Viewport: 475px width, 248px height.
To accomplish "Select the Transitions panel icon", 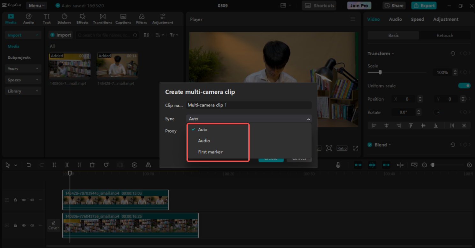I will pyautogui.click(x=102, y=18).
